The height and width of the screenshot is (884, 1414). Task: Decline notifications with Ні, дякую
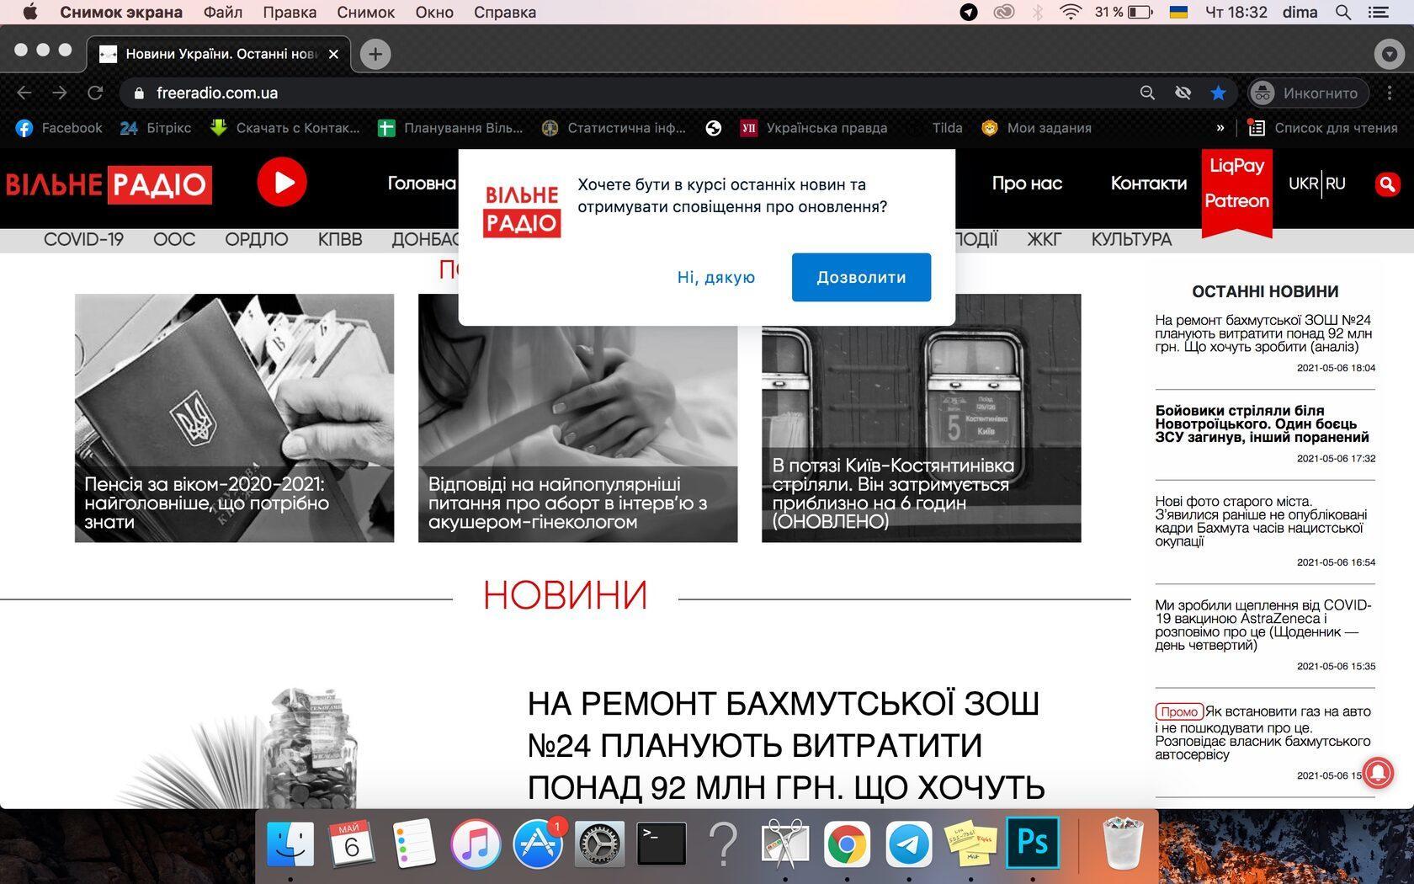pyautogui.click(x=715, y=277)
